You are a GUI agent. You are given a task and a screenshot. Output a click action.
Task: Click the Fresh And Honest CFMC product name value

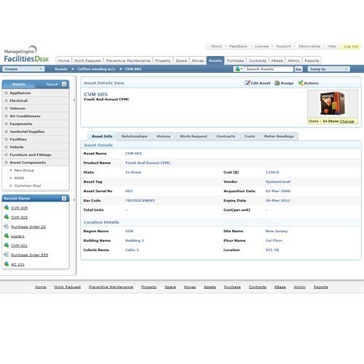(x=148, y=163)
